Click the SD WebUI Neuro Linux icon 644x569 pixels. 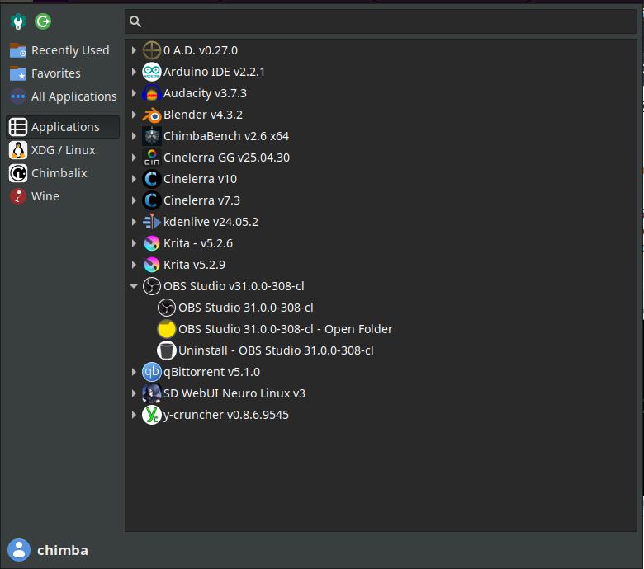tap(152, 393)
